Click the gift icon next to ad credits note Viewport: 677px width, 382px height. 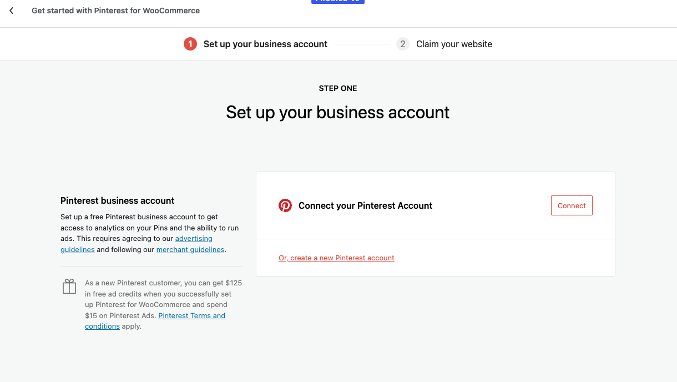click(69, 286)
